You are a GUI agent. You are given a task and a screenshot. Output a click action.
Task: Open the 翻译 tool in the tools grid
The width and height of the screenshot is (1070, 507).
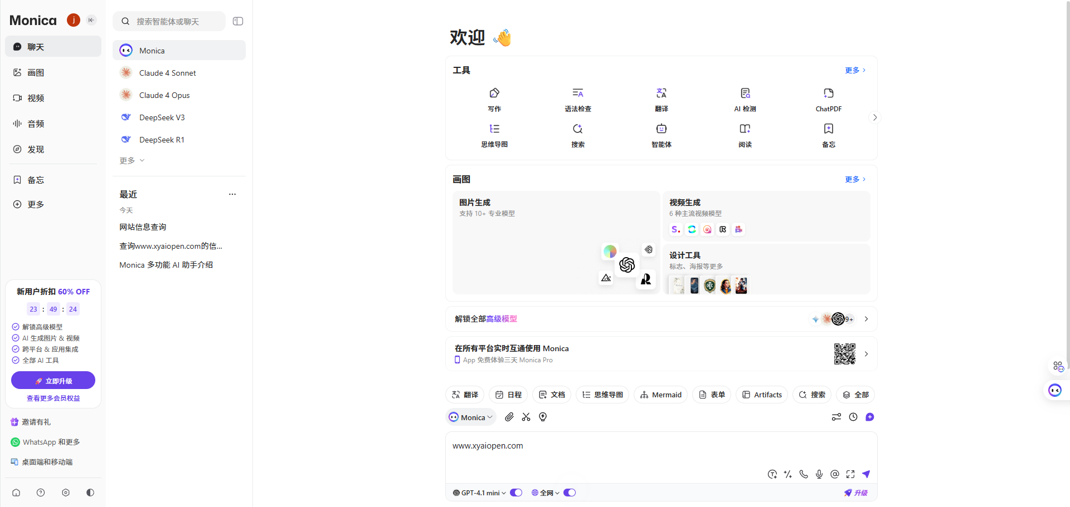pyautogui.click(x=662, y=100)
